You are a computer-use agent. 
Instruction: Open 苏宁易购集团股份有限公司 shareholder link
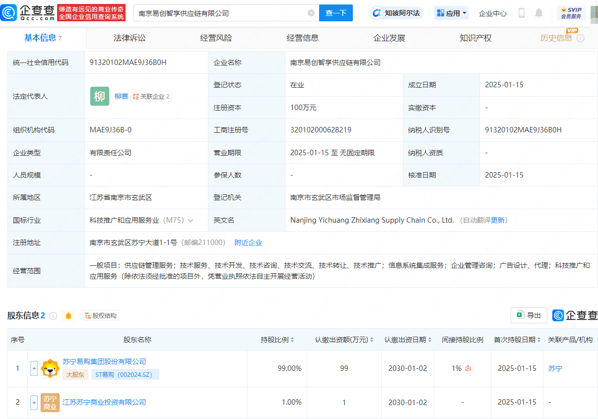104,362
